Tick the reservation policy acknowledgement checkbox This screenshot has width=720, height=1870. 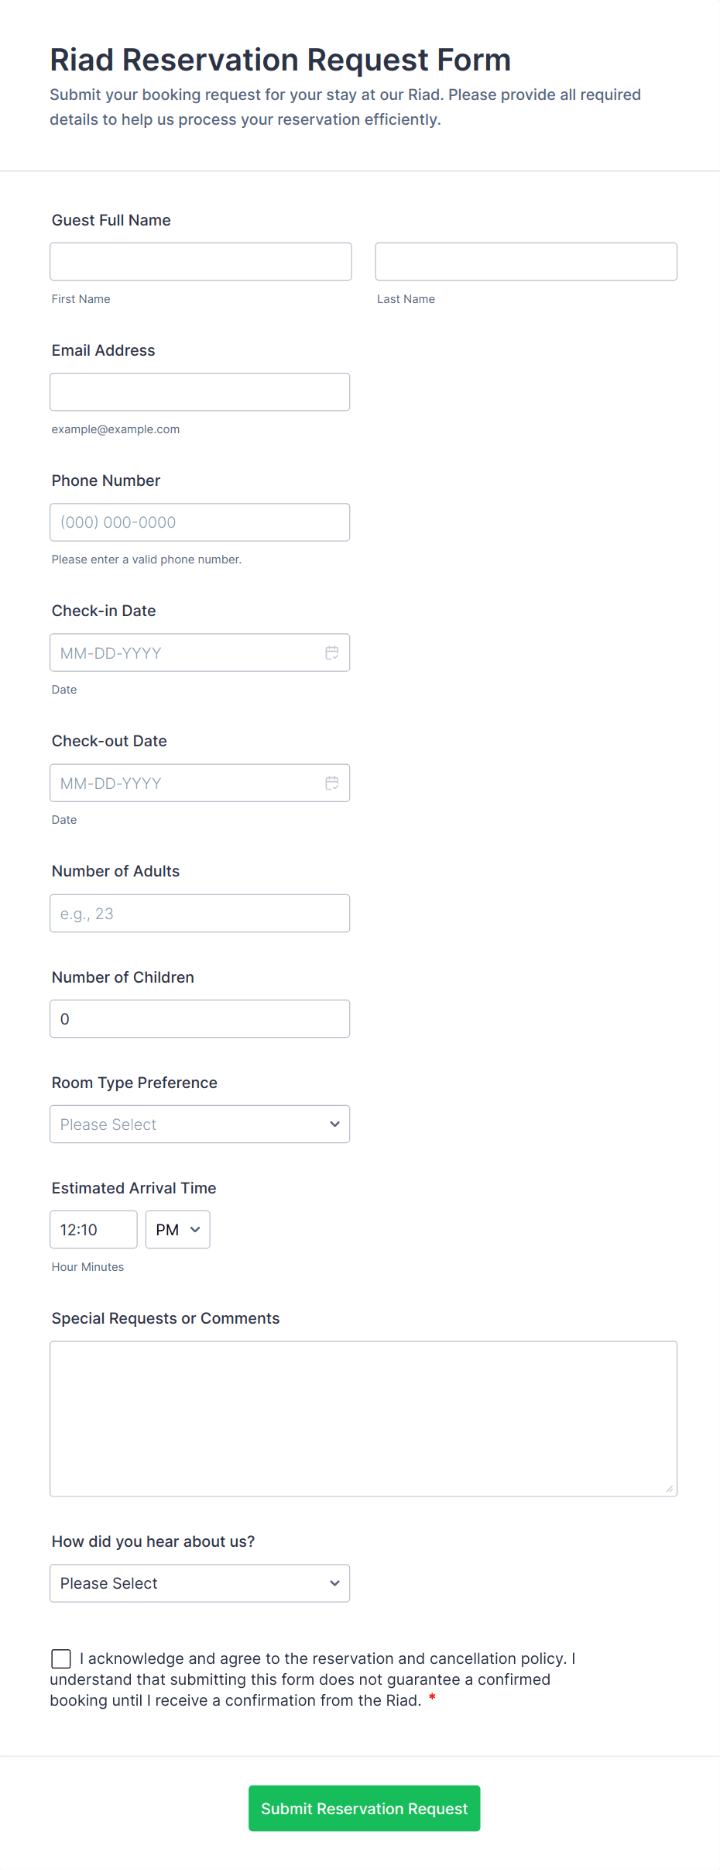(61, 1658)
